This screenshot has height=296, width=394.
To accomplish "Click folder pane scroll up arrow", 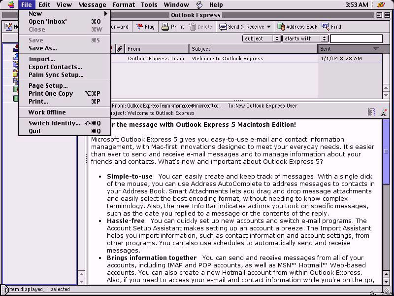I will pyautogui.click(x=81, y=274).
